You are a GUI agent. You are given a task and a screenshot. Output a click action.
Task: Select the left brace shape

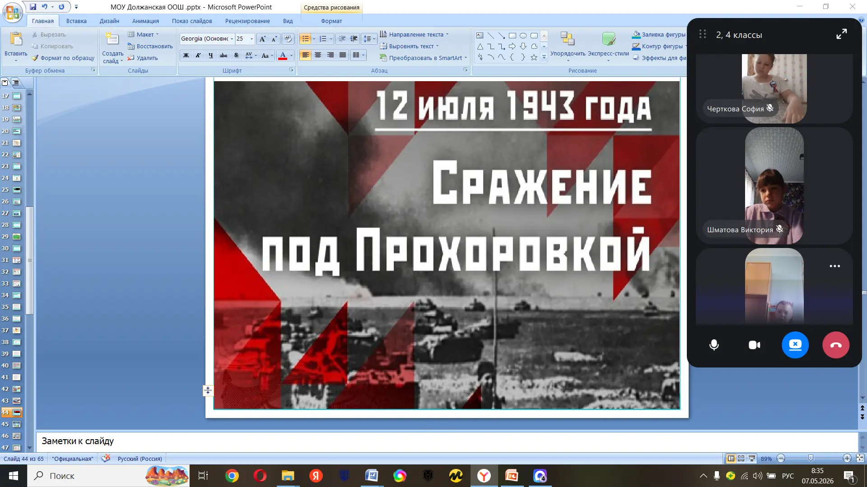[x=513, y=57]
